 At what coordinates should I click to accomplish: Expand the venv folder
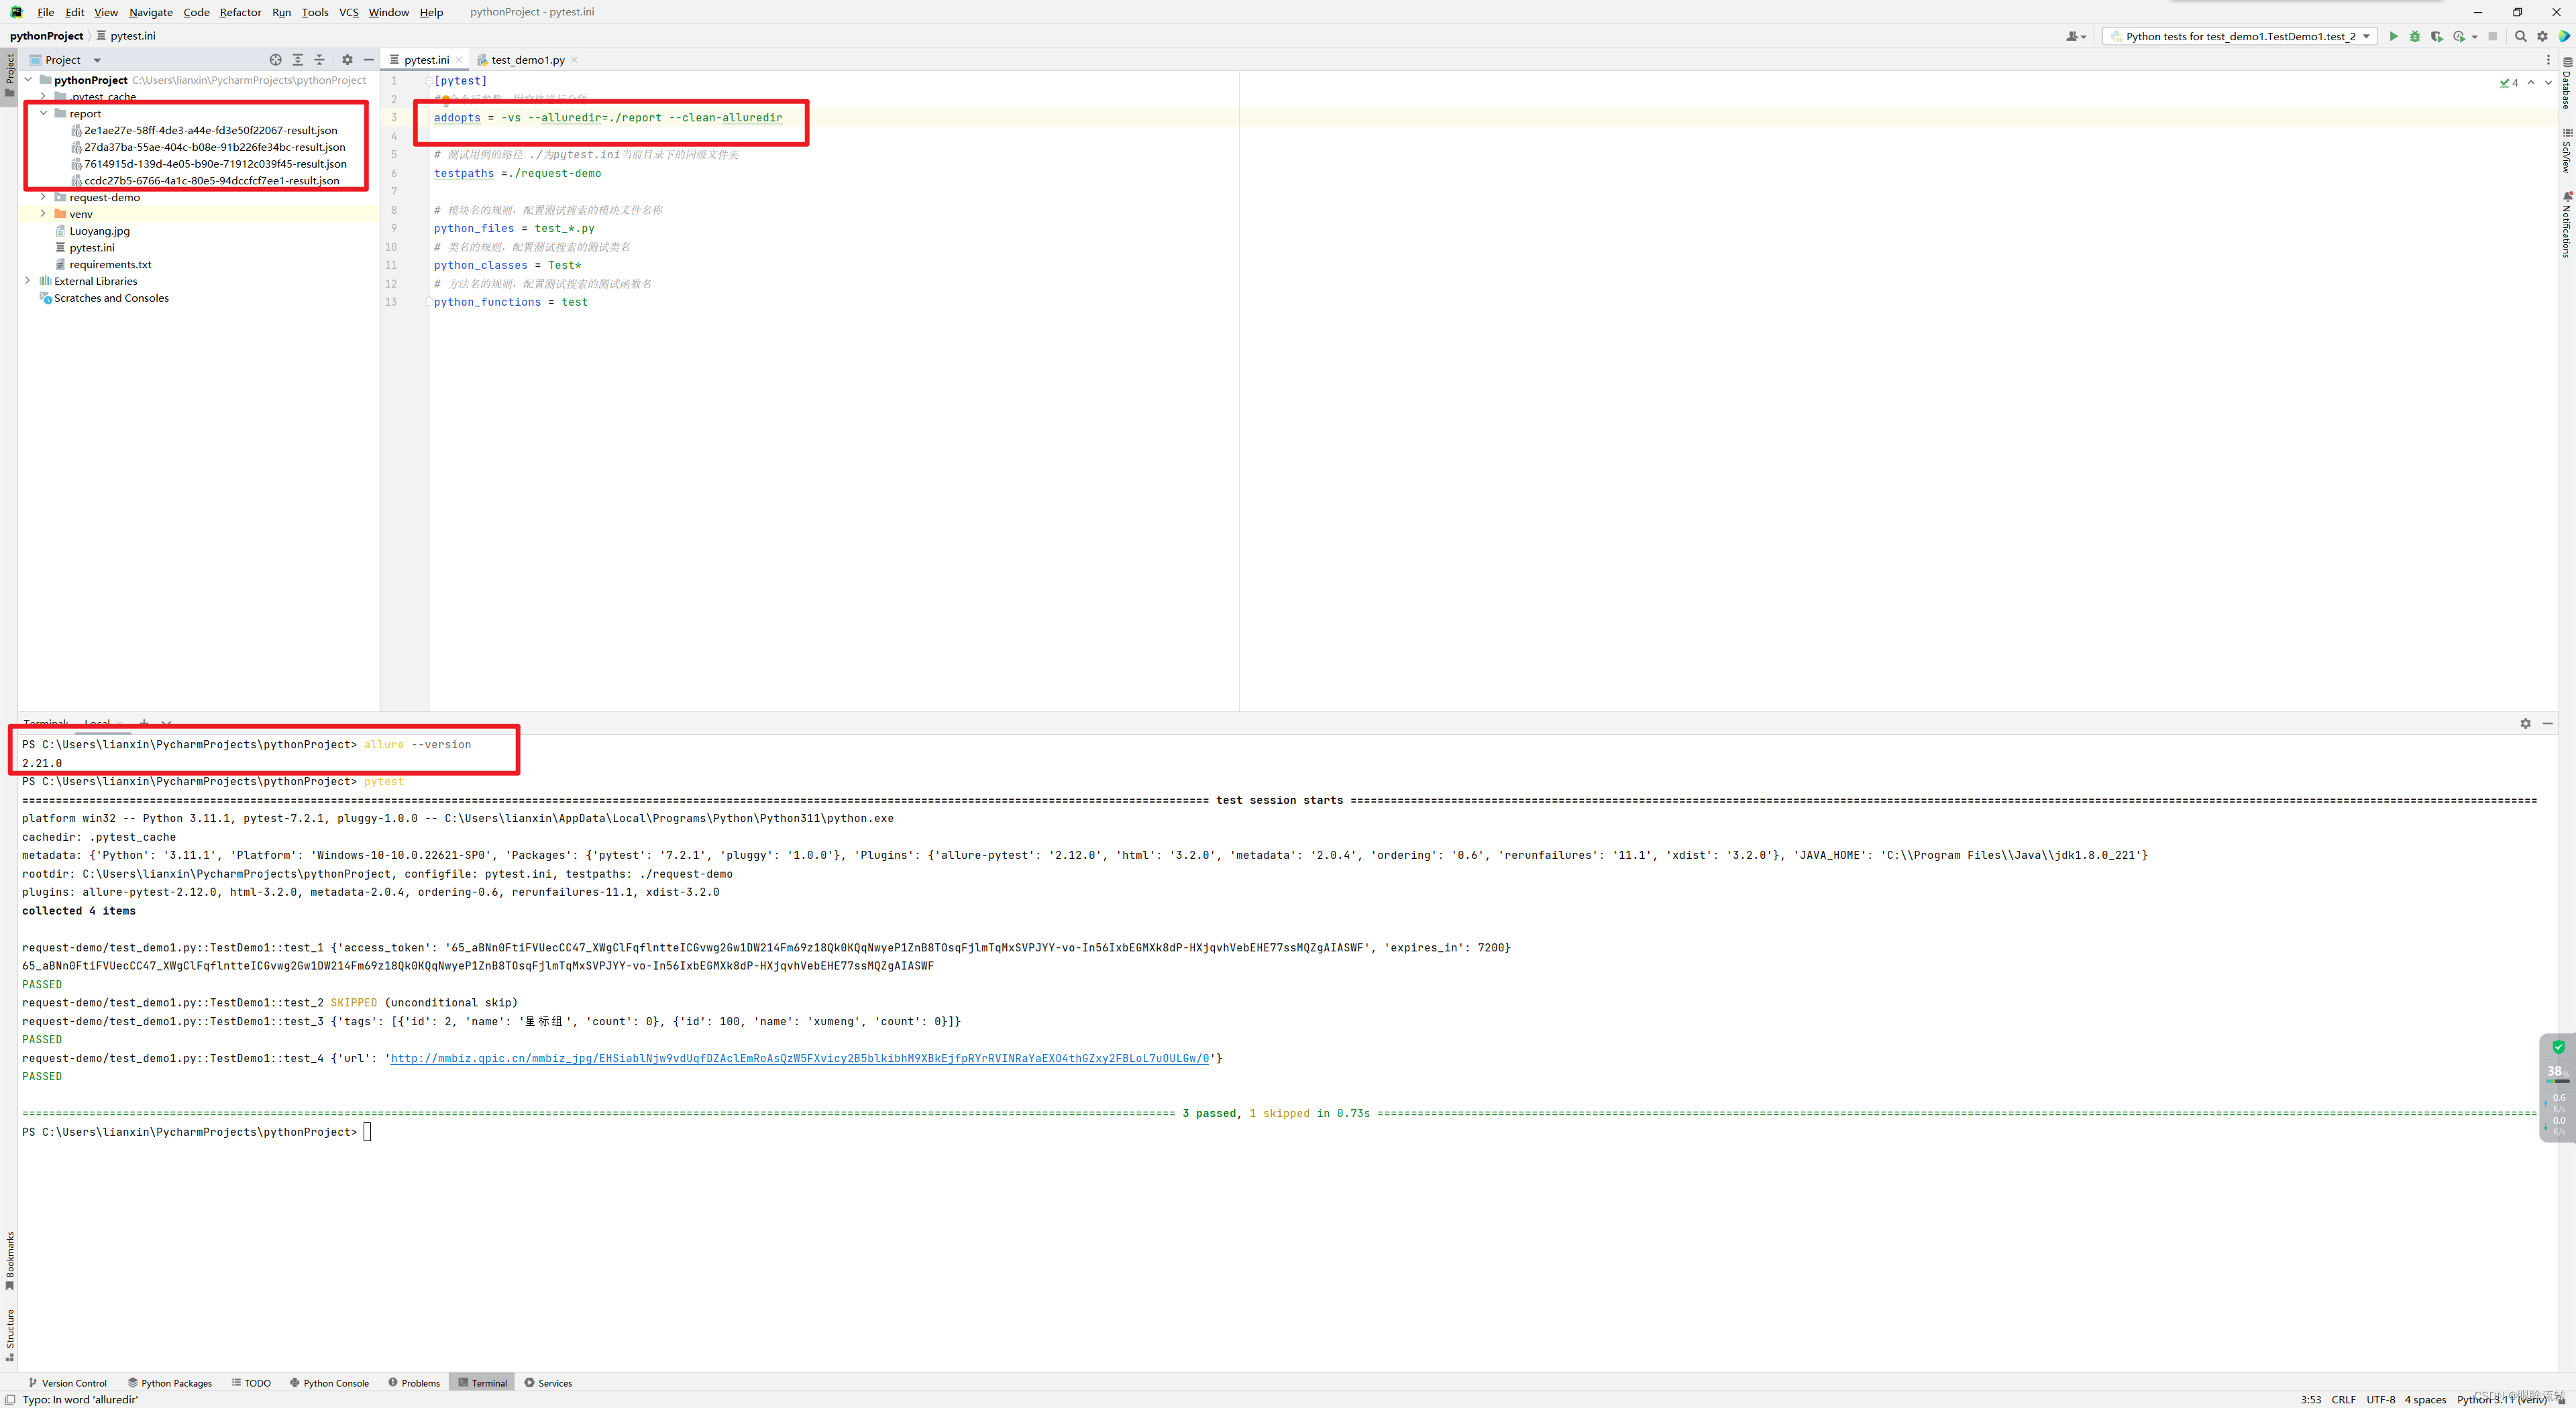43,214
